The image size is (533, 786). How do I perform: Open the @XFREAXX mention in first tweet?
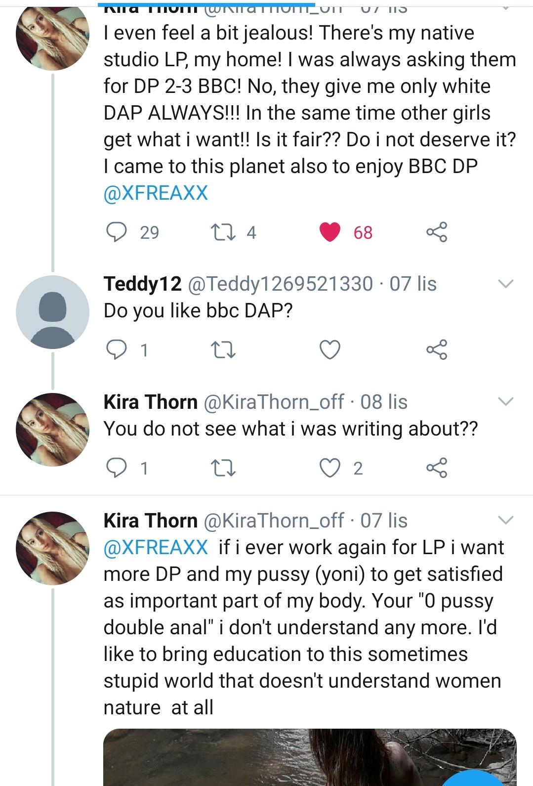pyautogui.click(x=156, y=193)
